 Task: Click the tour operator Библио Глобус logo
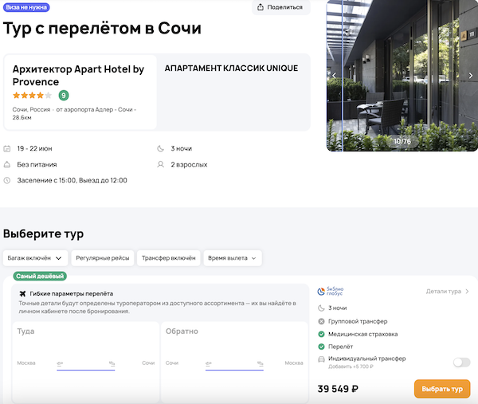click(333, 292)
